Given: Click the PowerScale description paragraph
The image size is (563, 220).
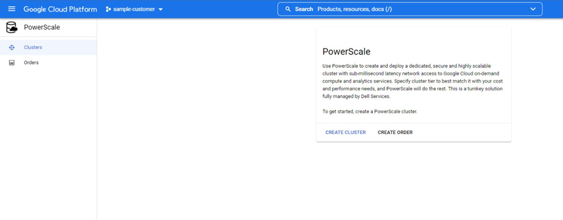Looking at the screenshot, I should pyautogui.click(x=412, y=81).
